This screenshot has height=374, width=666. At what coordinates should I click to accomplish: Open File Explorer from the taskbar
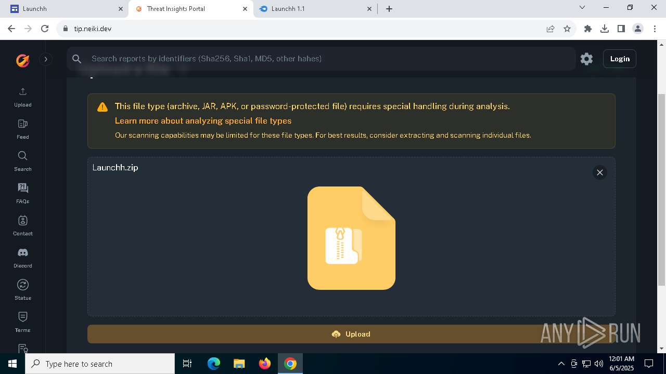pos(239,364)
